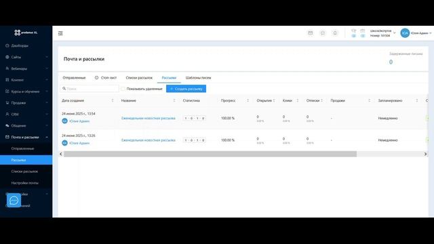
Task: Click the trophy icon in the header
Action: pyautogui.click(x=353, y=30)
